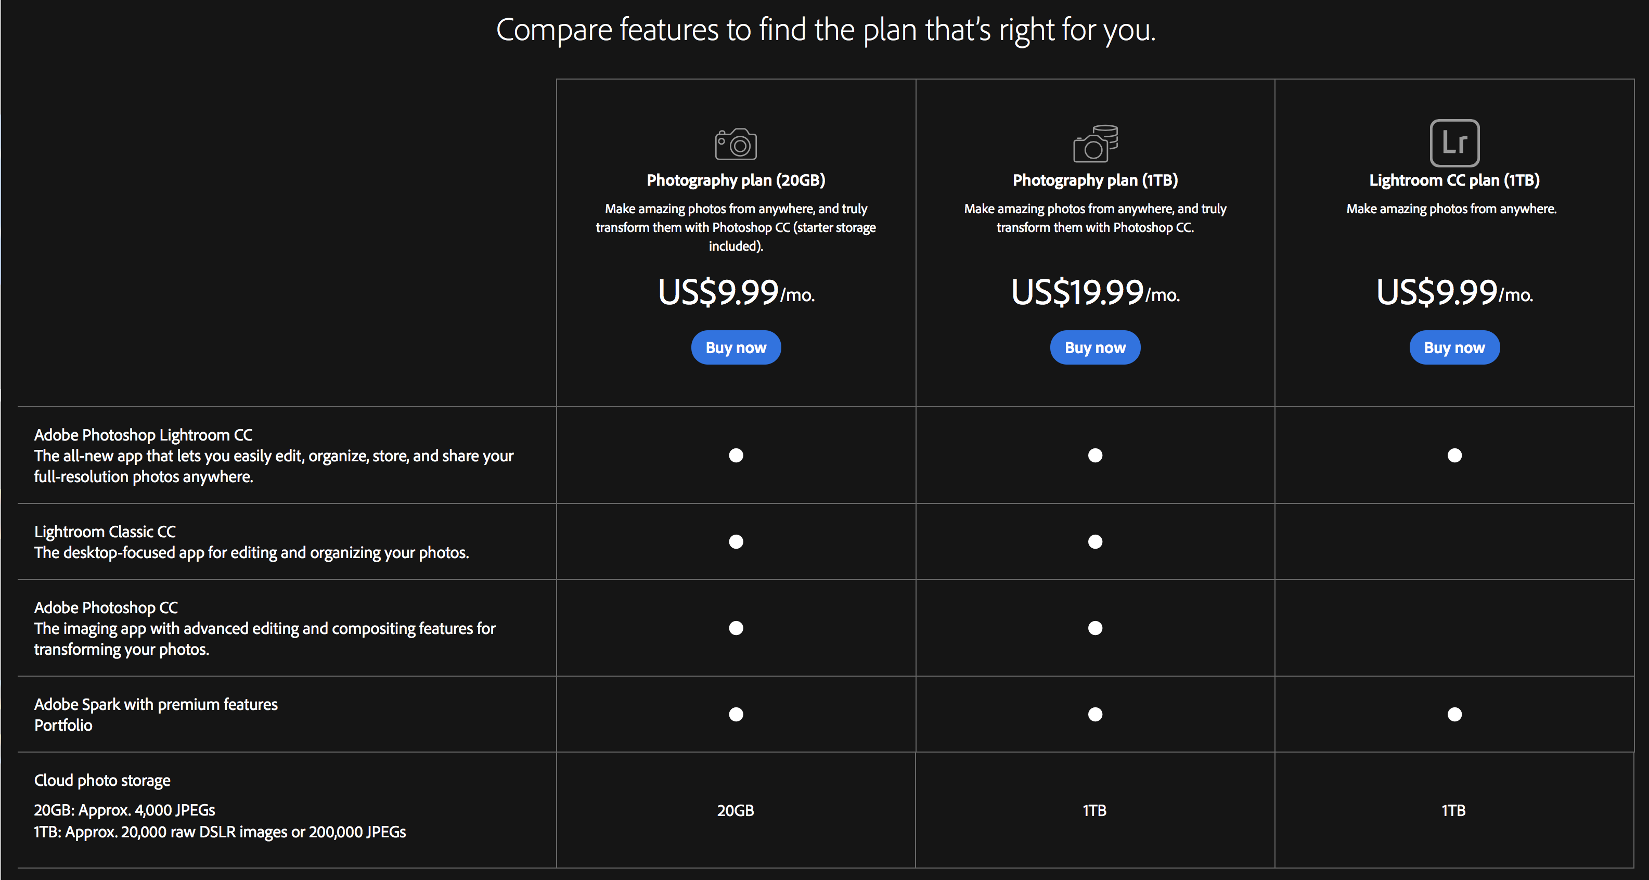Click Buy now for Photography plan (20GB)

click(x=736, y=347)
